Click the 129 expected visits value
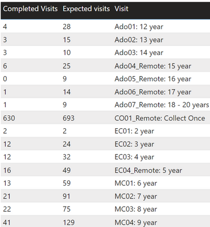 [69, 222]
